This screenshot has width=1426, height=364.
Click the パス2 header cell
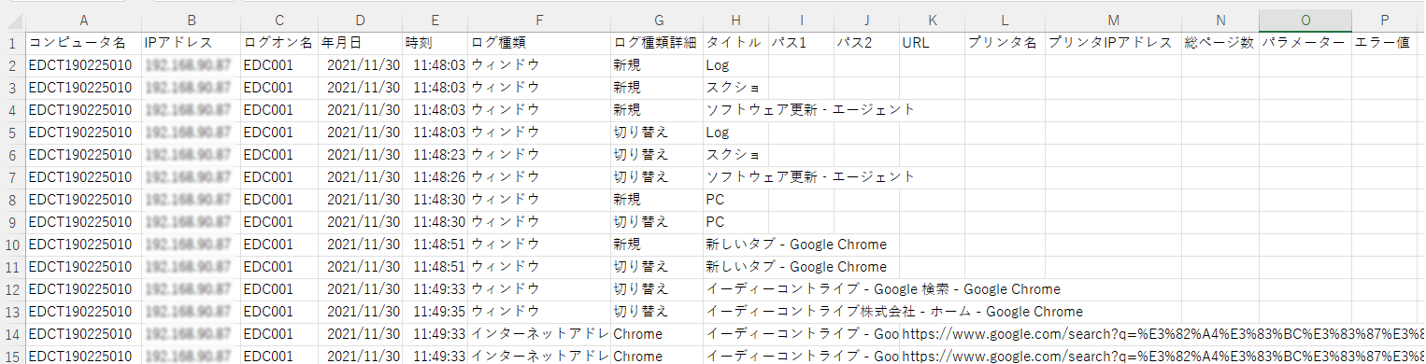[x=866, y=43]
